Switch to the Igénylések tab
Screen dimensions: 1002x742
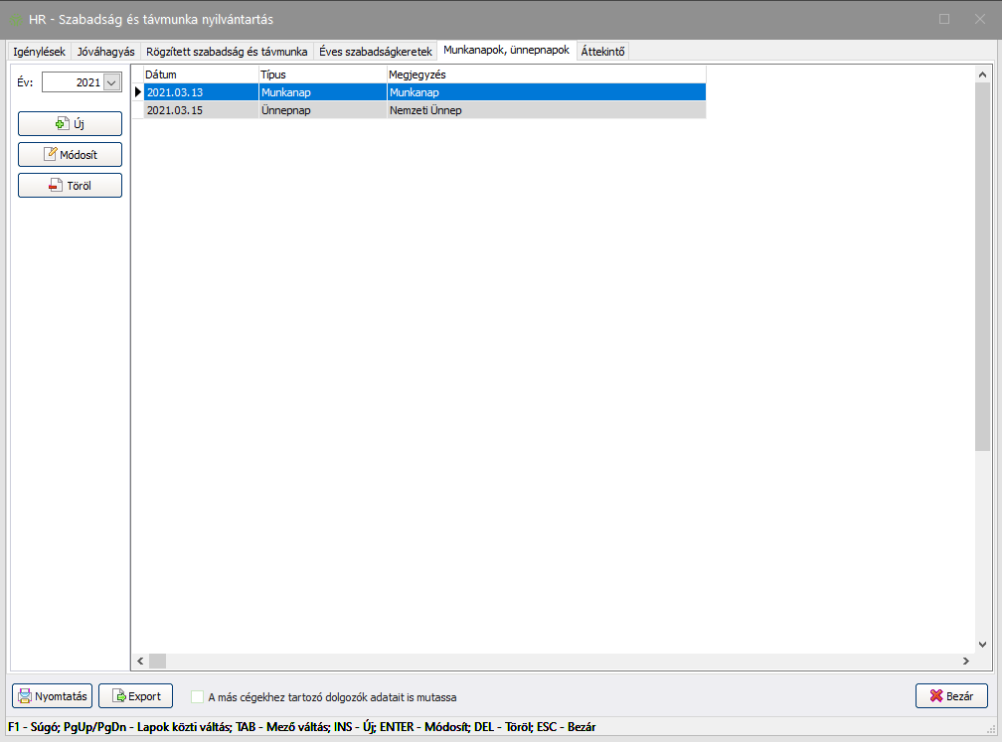pyautogui.click(x=39, y=51)
